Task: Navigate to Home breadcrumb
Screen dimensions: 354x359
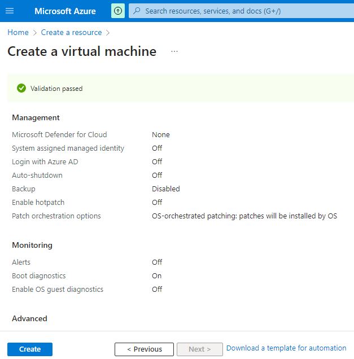Action: (18, 33)
